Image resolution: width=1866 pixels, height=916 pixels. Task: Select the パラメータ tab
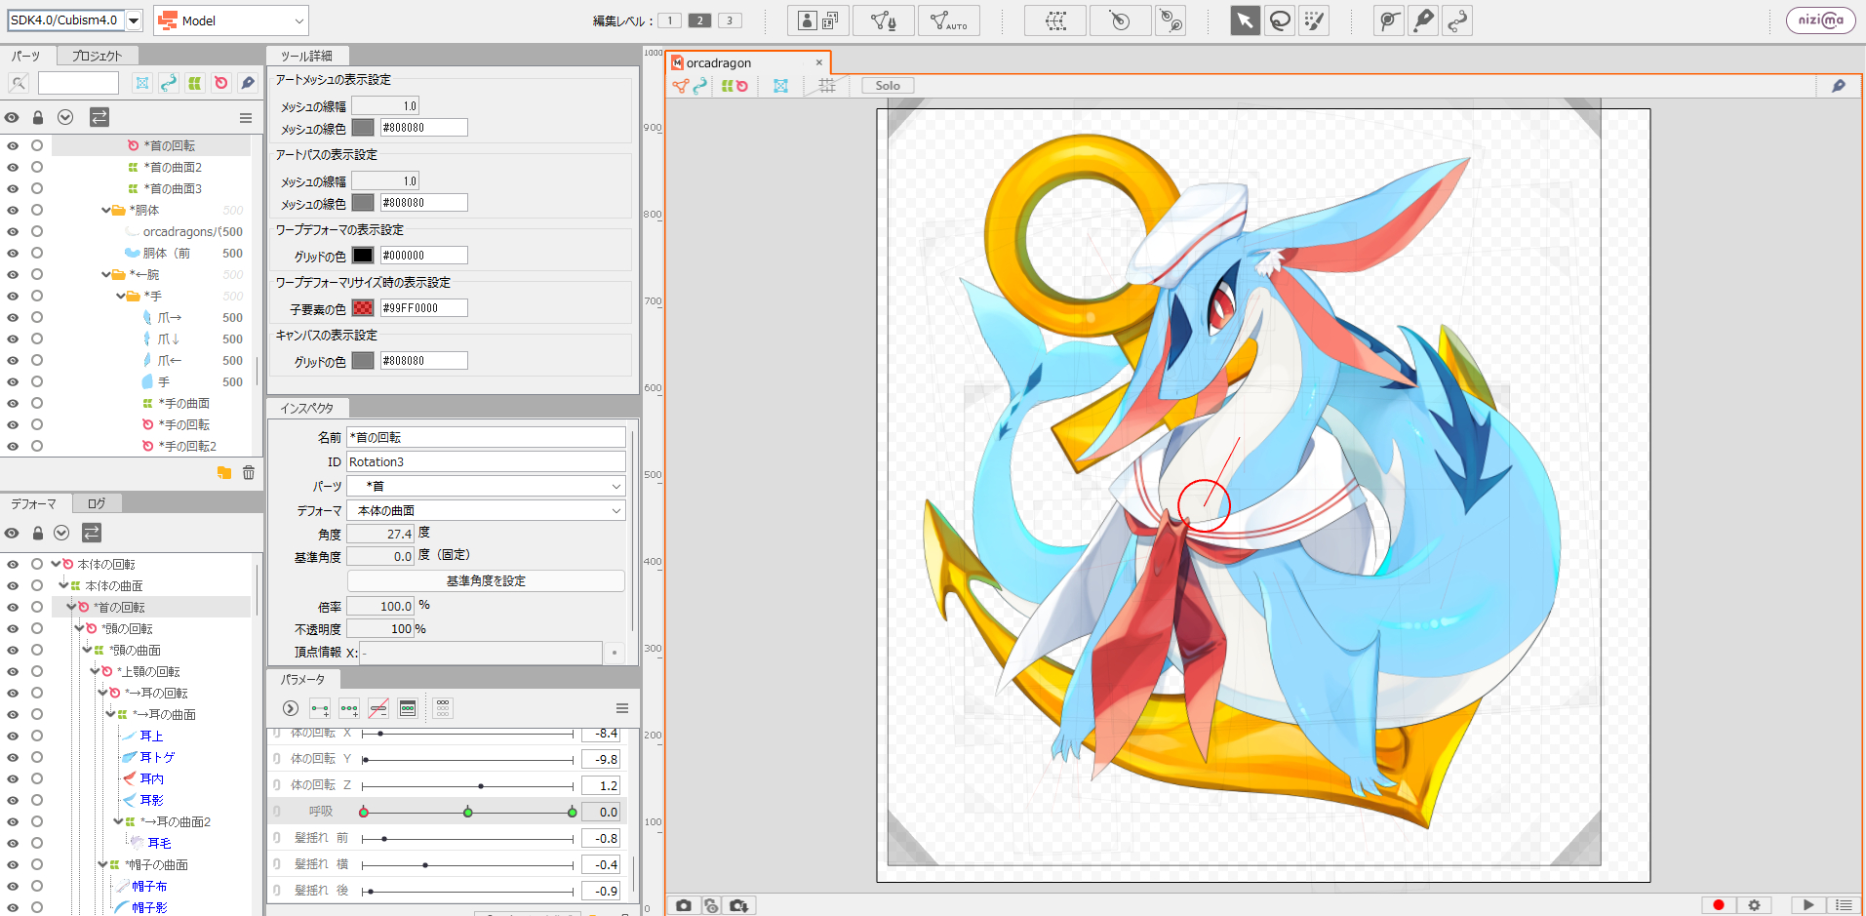(303, 679)
